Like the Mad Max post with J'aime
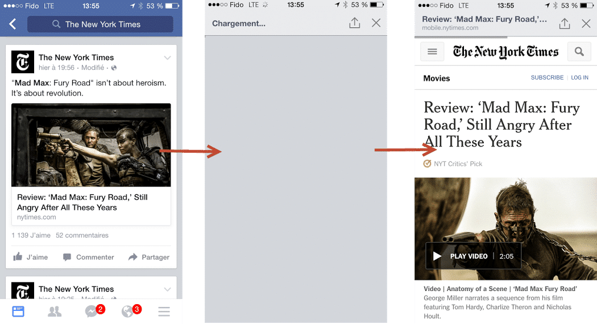The height and width of the screenshot is (324, 597). tap(31, 257)
